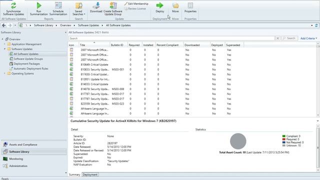Open the Saved Searches dropdown
Screen dimensions: 320x180
coord(79,9)
